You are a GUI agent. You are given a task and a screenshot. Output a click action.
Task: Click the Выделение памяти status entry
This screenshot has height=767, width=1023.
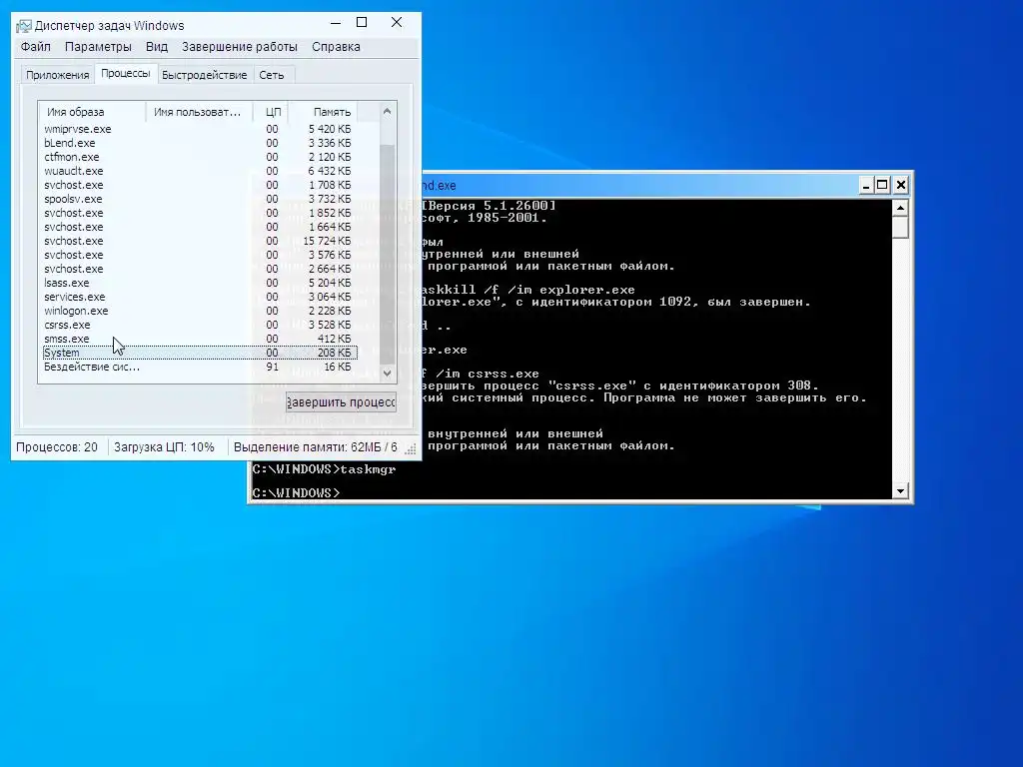[315, 447]
